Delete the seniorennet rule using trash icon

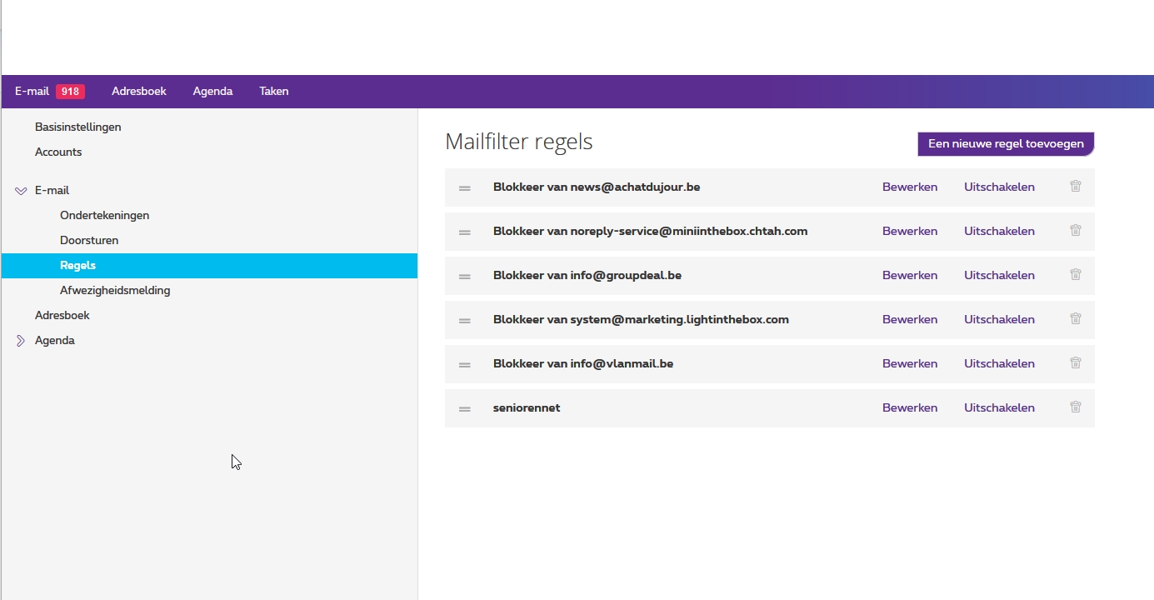click(1075, 407)
